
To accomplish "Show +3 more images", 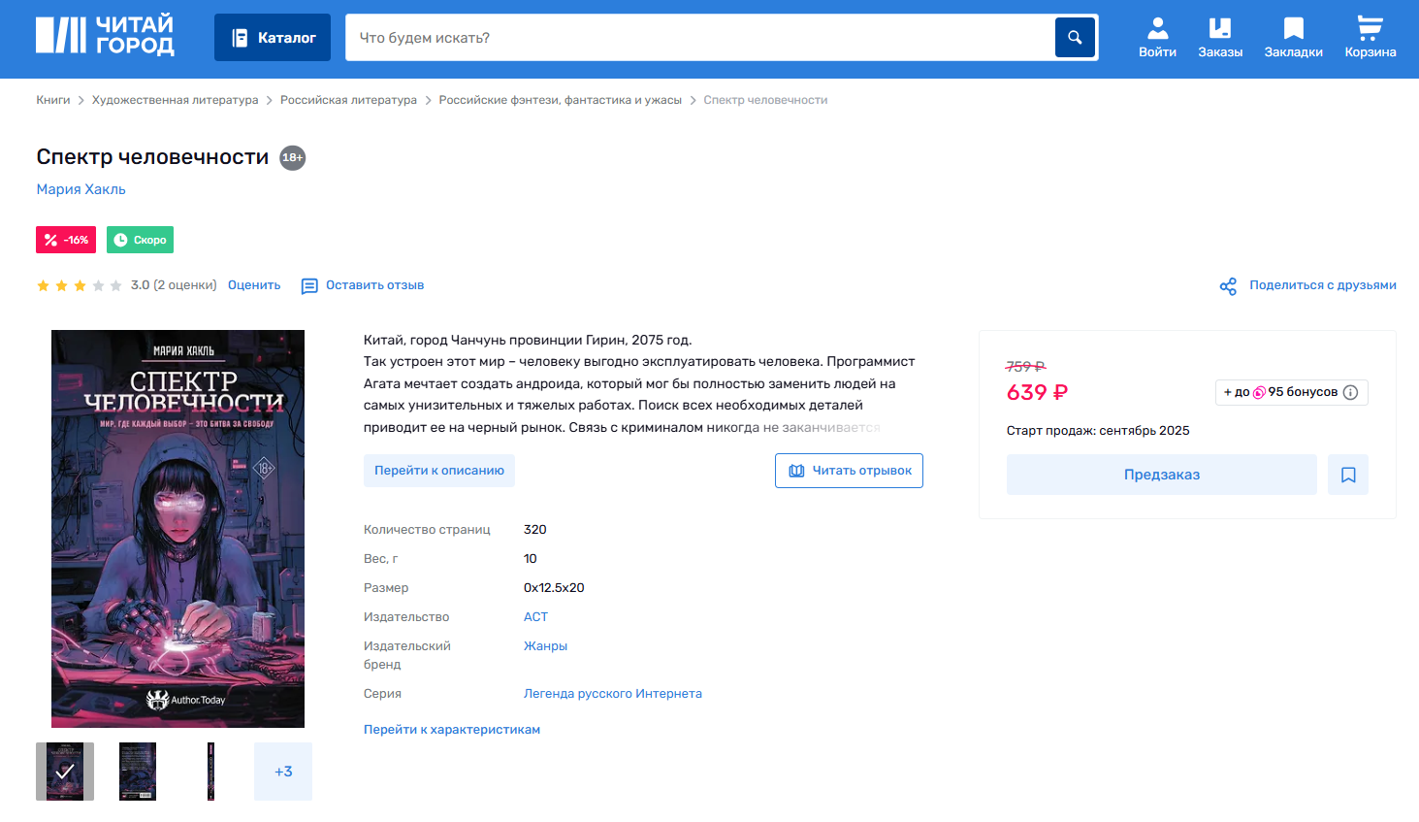I will point(283,772).
